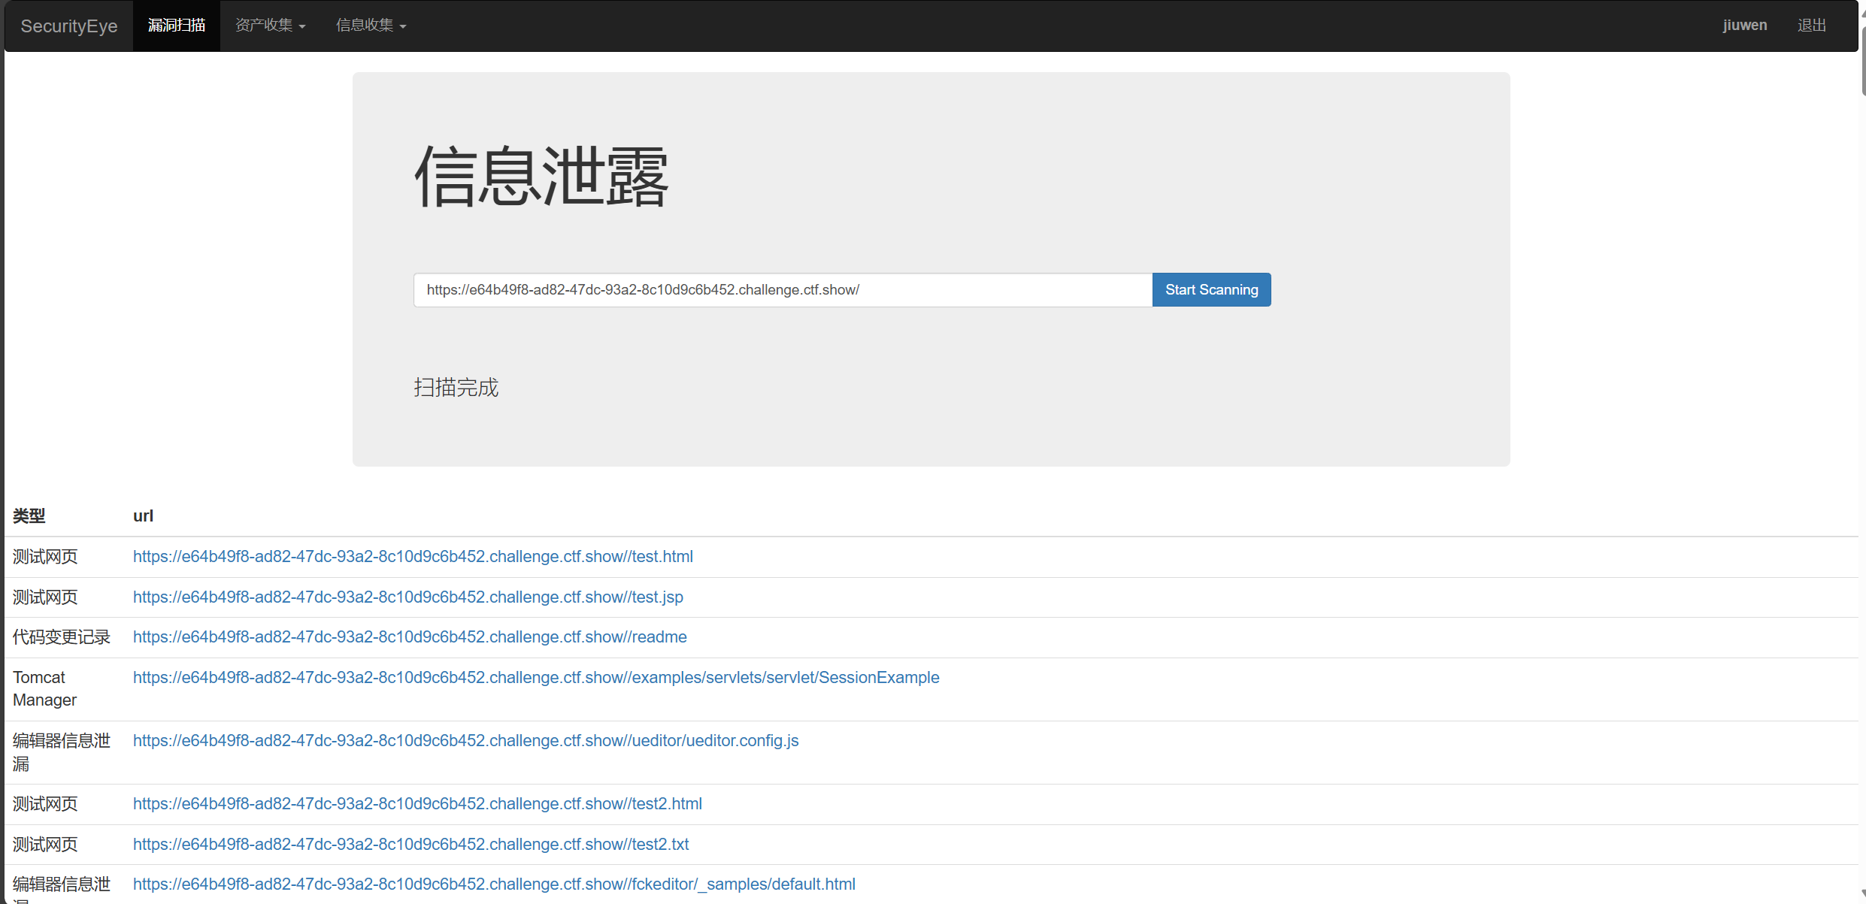This screenshot has height=904, width=1866.
Task: Open the fckeditor default.html link
Action: click(x=494, y=884)
